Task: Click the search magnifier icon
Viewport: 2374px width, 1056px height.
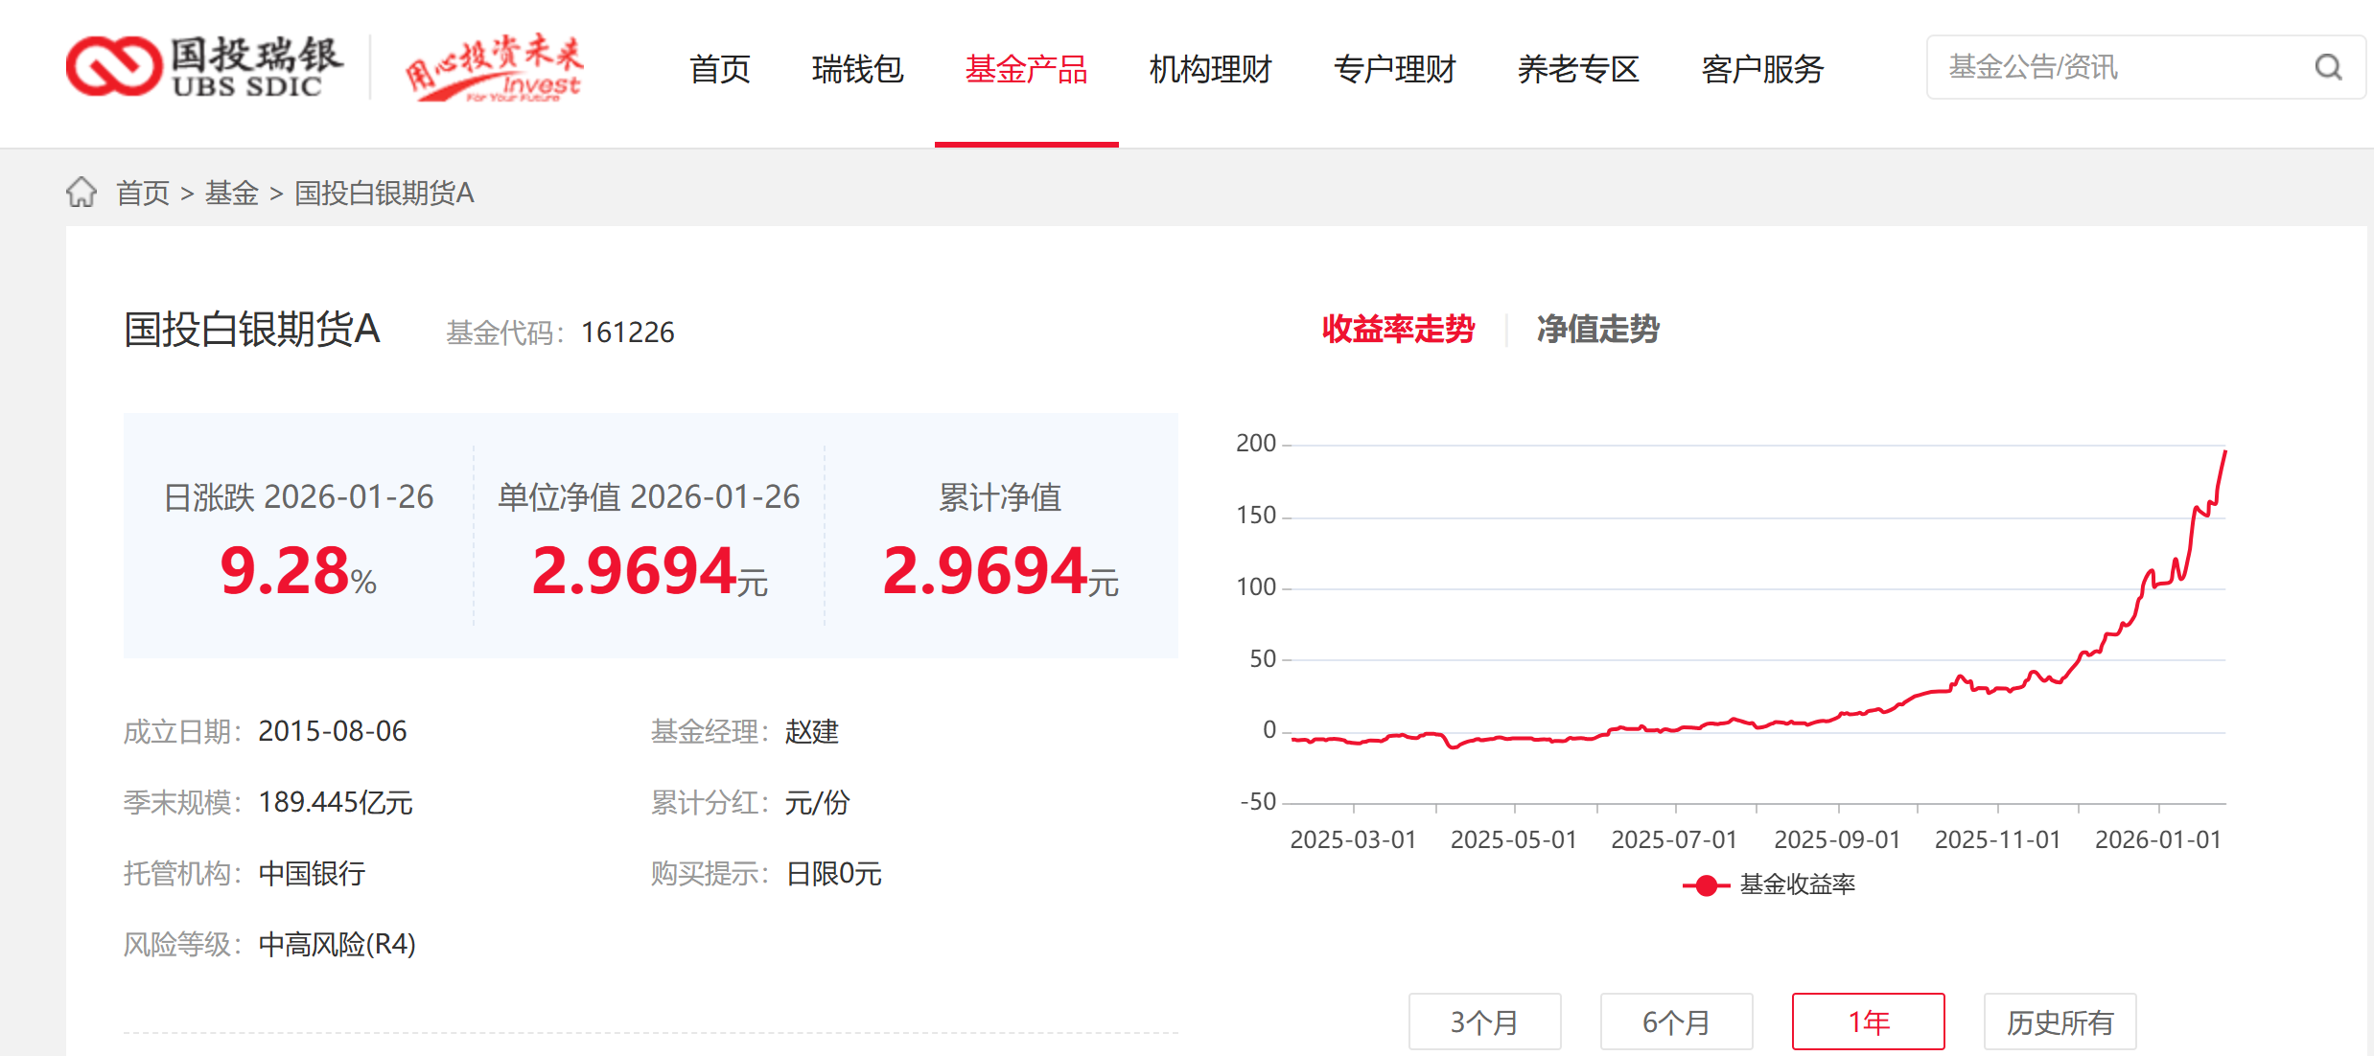Action: click(x=2328, y=67)
